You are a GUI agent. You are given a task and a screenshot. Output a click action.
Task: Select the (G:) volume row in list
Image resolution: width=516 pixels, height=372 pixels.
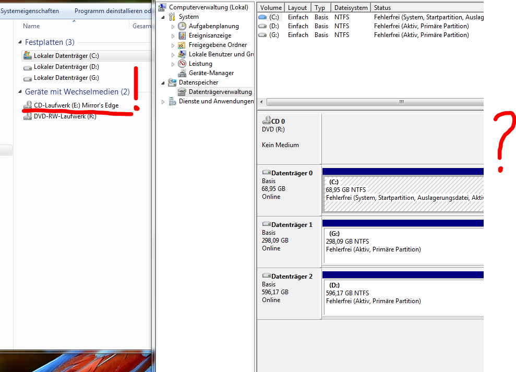point(273,35)
